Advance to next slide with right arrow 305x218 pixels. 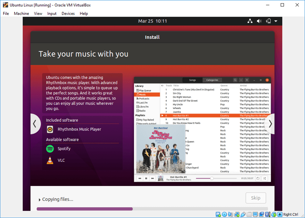point(270,124)
